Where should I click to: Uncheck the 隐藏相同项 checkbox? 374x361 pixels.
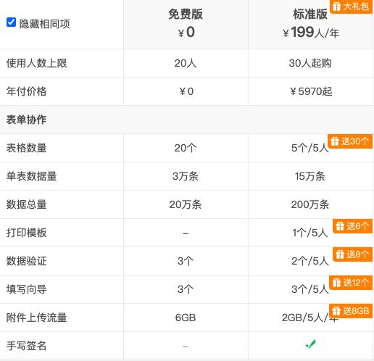pyautogui.click(x=11, y=22)
